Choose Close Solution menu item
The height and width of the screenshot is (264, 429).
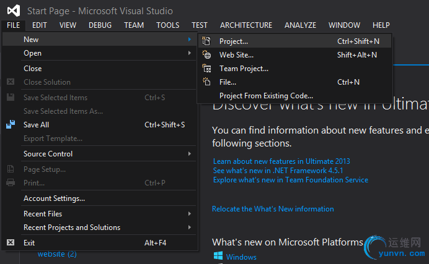(x=100, y=82)
